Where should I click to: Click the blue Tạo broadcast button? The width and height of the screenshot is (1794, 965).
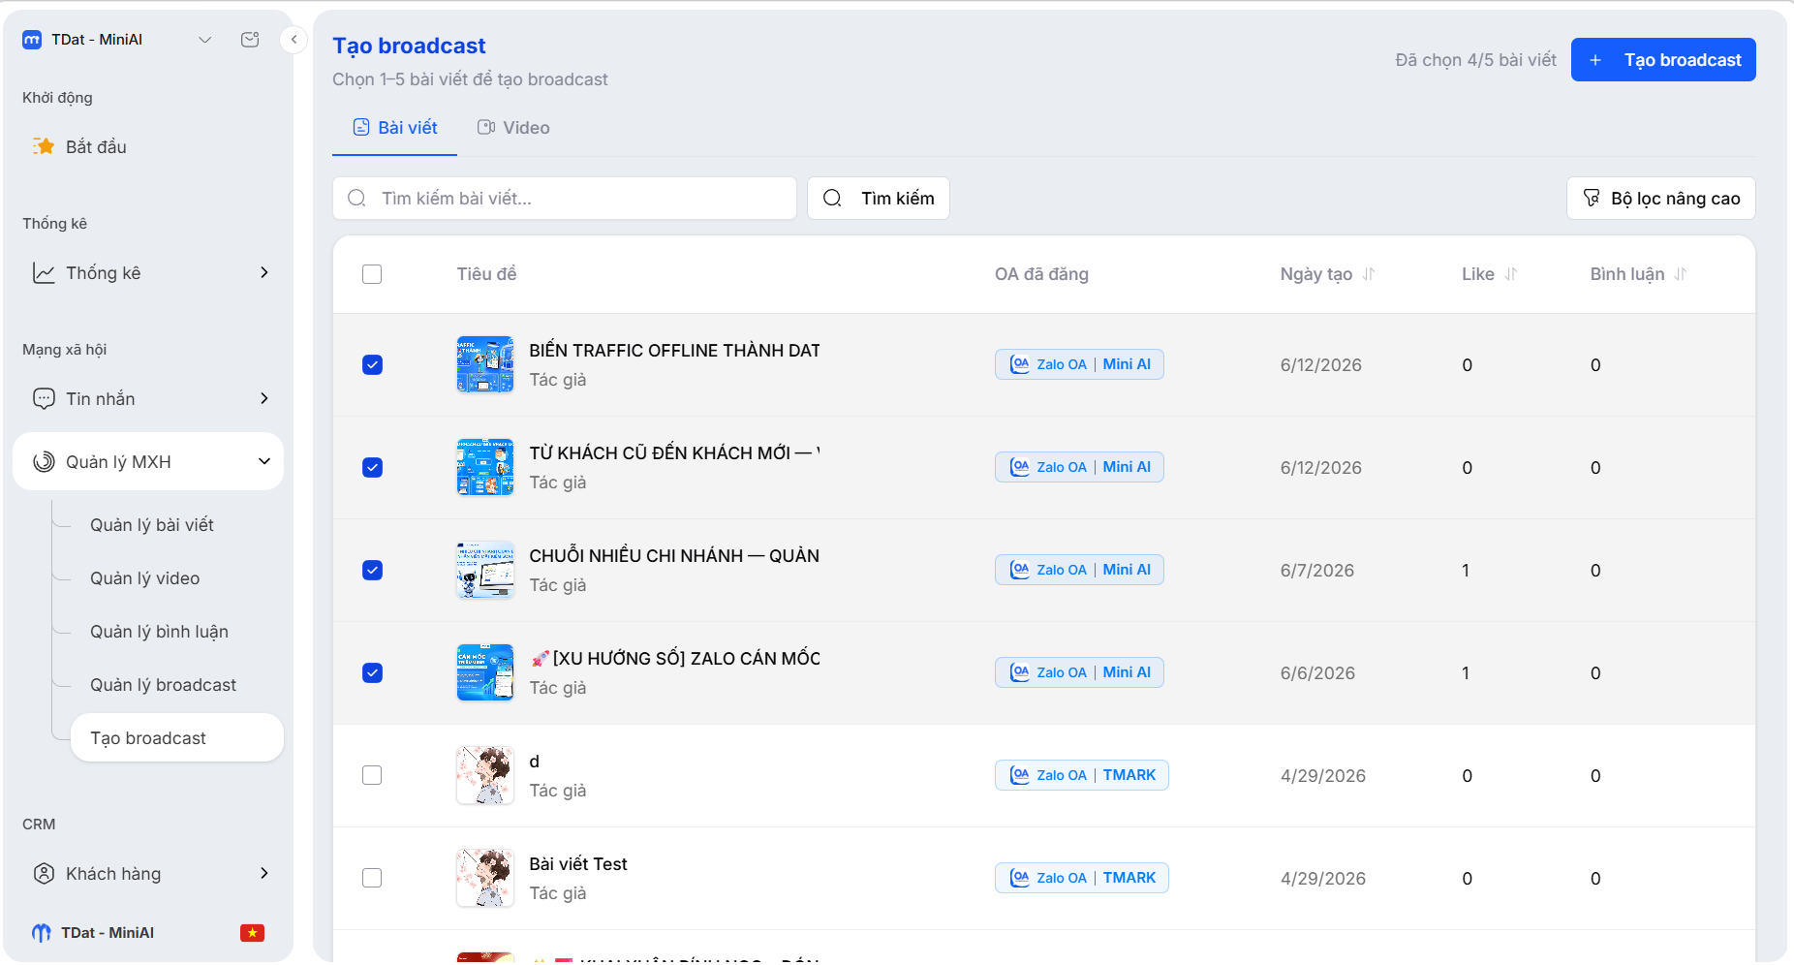coord(1663,60)
